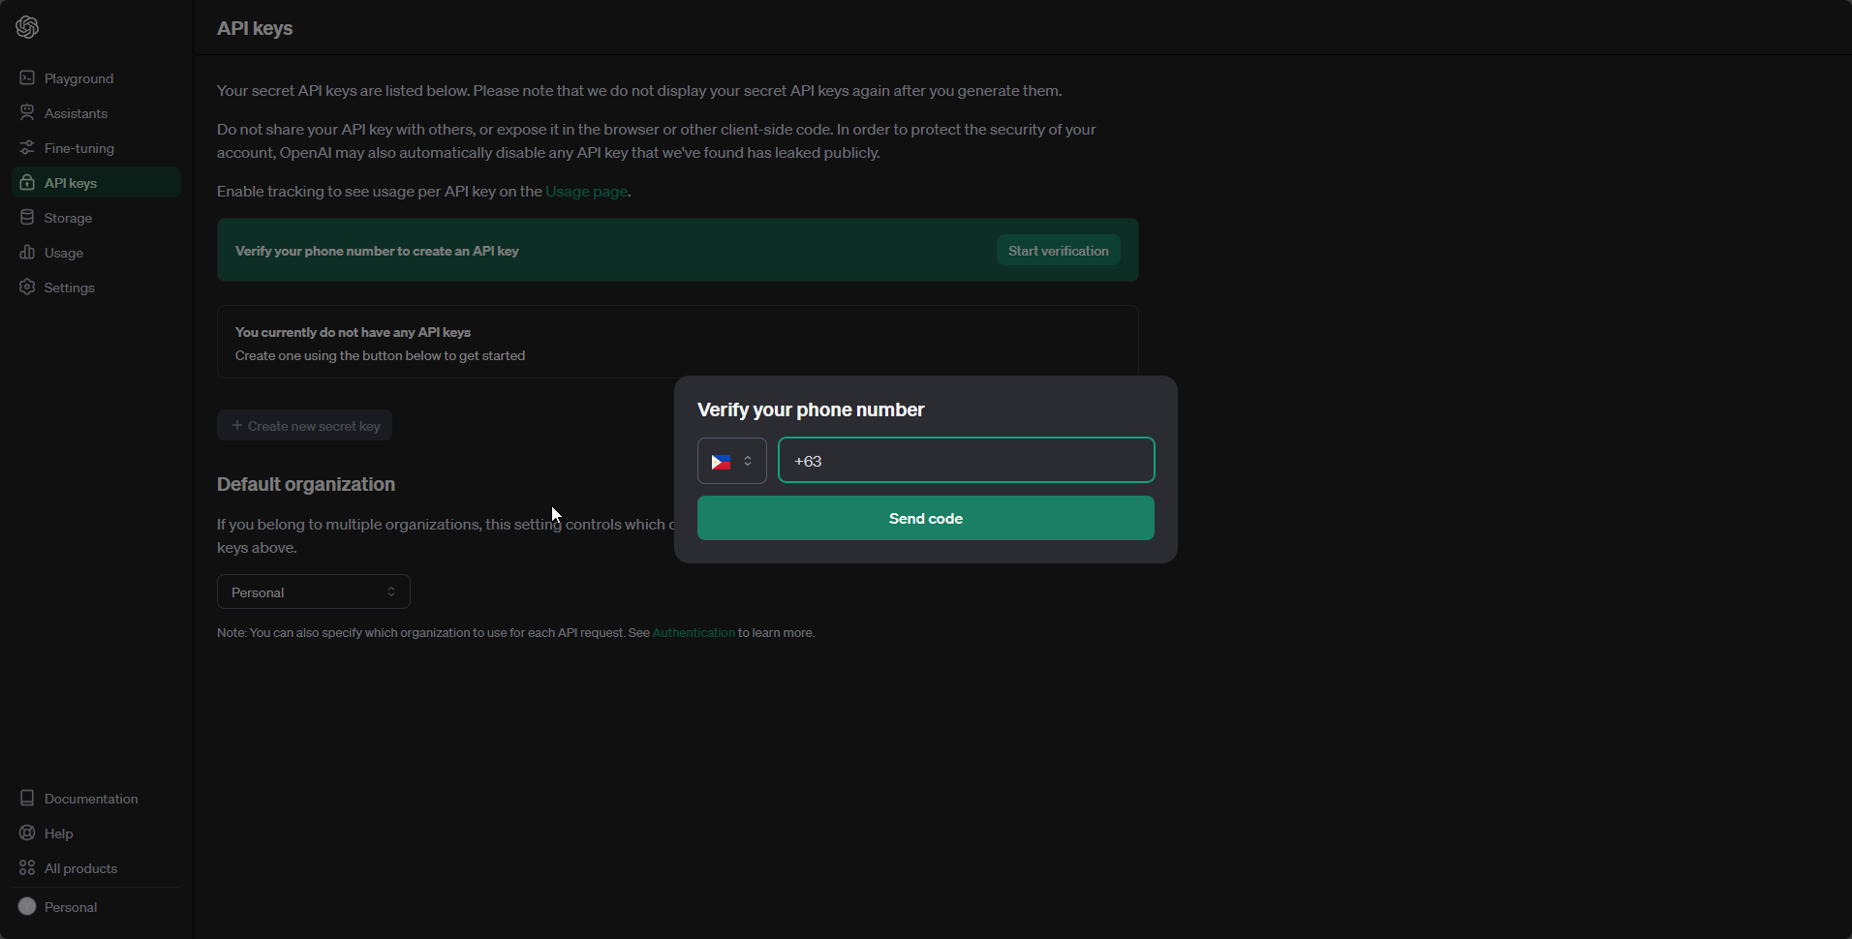1852x939 pixels.
Task: Click the Personal account avatar circle
Action: (x=27, y=906)
